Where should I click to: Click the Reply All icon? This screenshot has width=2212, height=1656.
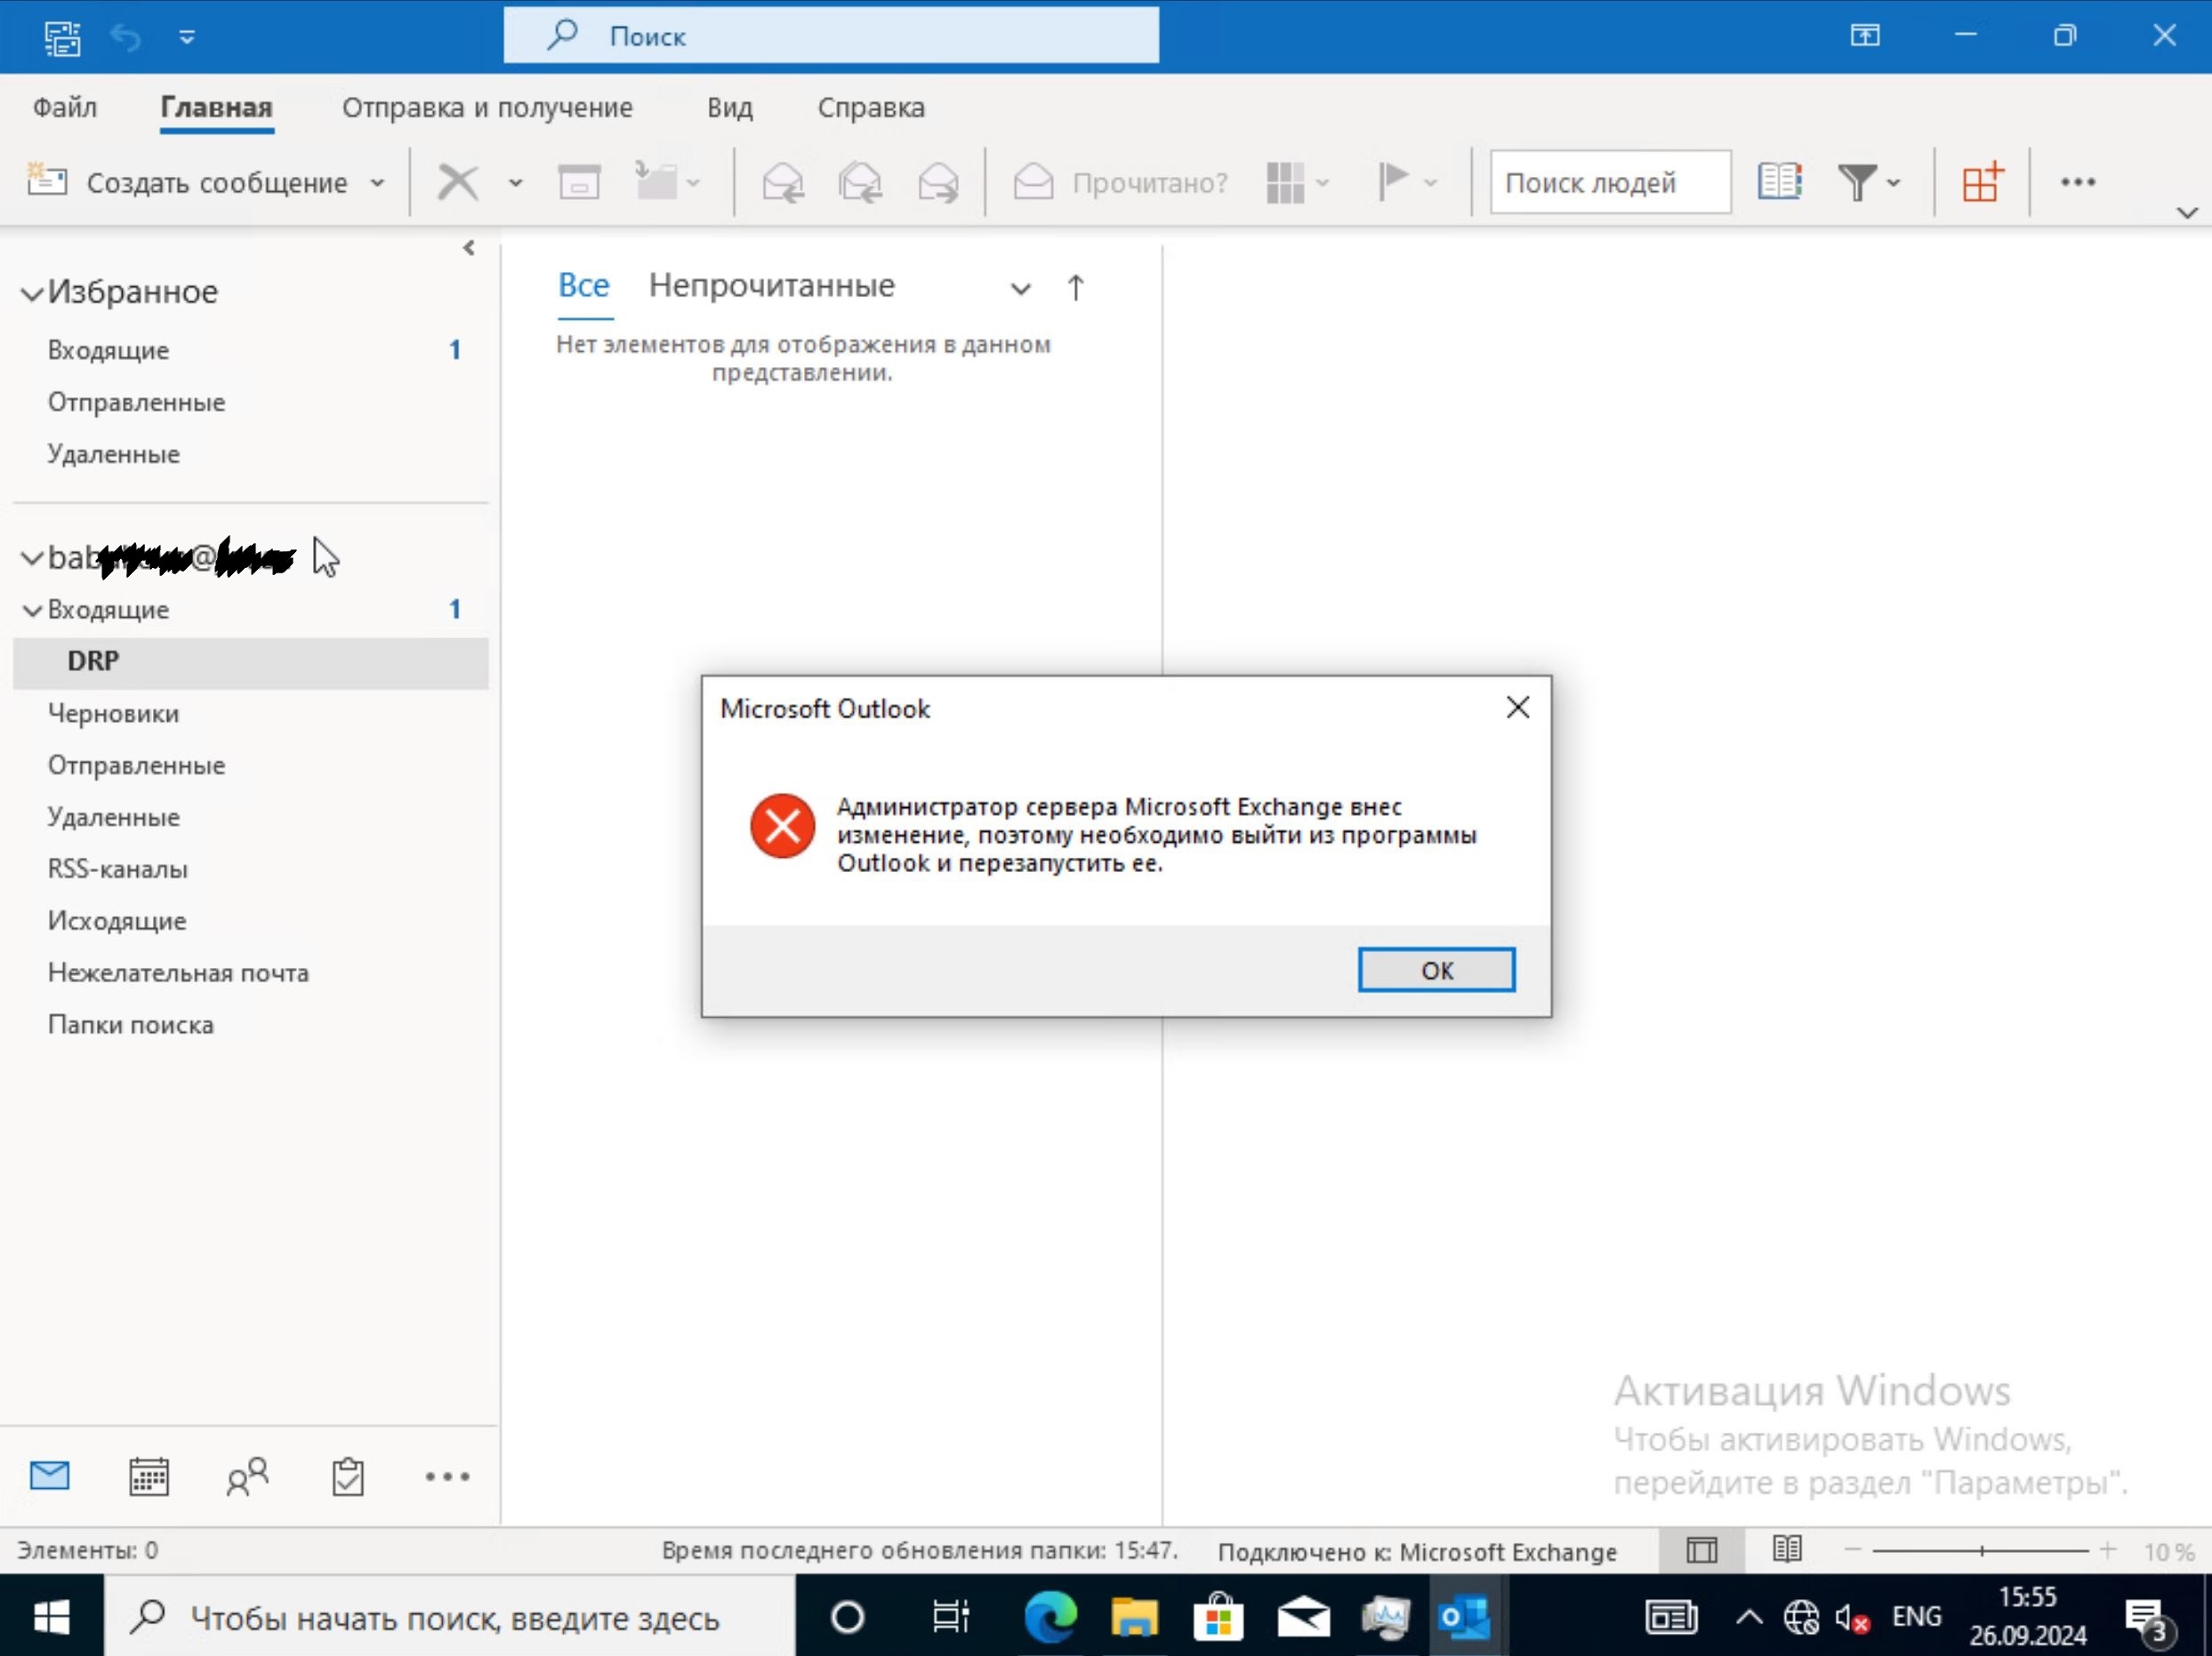(860, 182)
